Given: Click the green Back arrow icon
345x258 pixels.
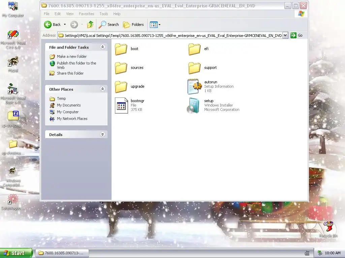Looking at the screenshot, I should tap(48, 25).
